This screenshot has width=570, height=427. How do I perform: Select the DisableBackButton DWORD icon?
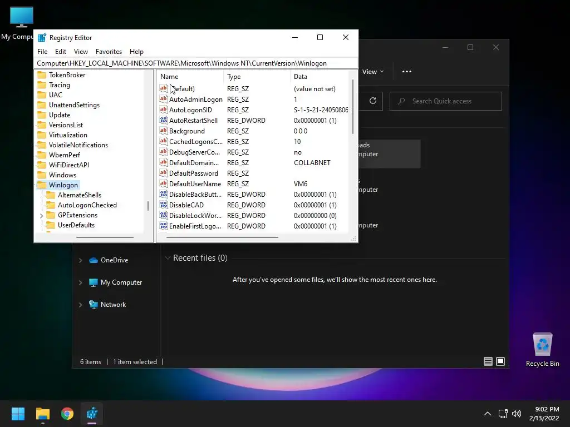coord(164,194)
